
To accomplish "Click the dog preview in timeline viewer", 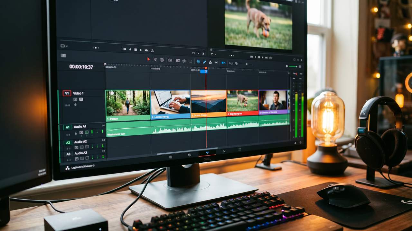I will [x=258, y=24].
